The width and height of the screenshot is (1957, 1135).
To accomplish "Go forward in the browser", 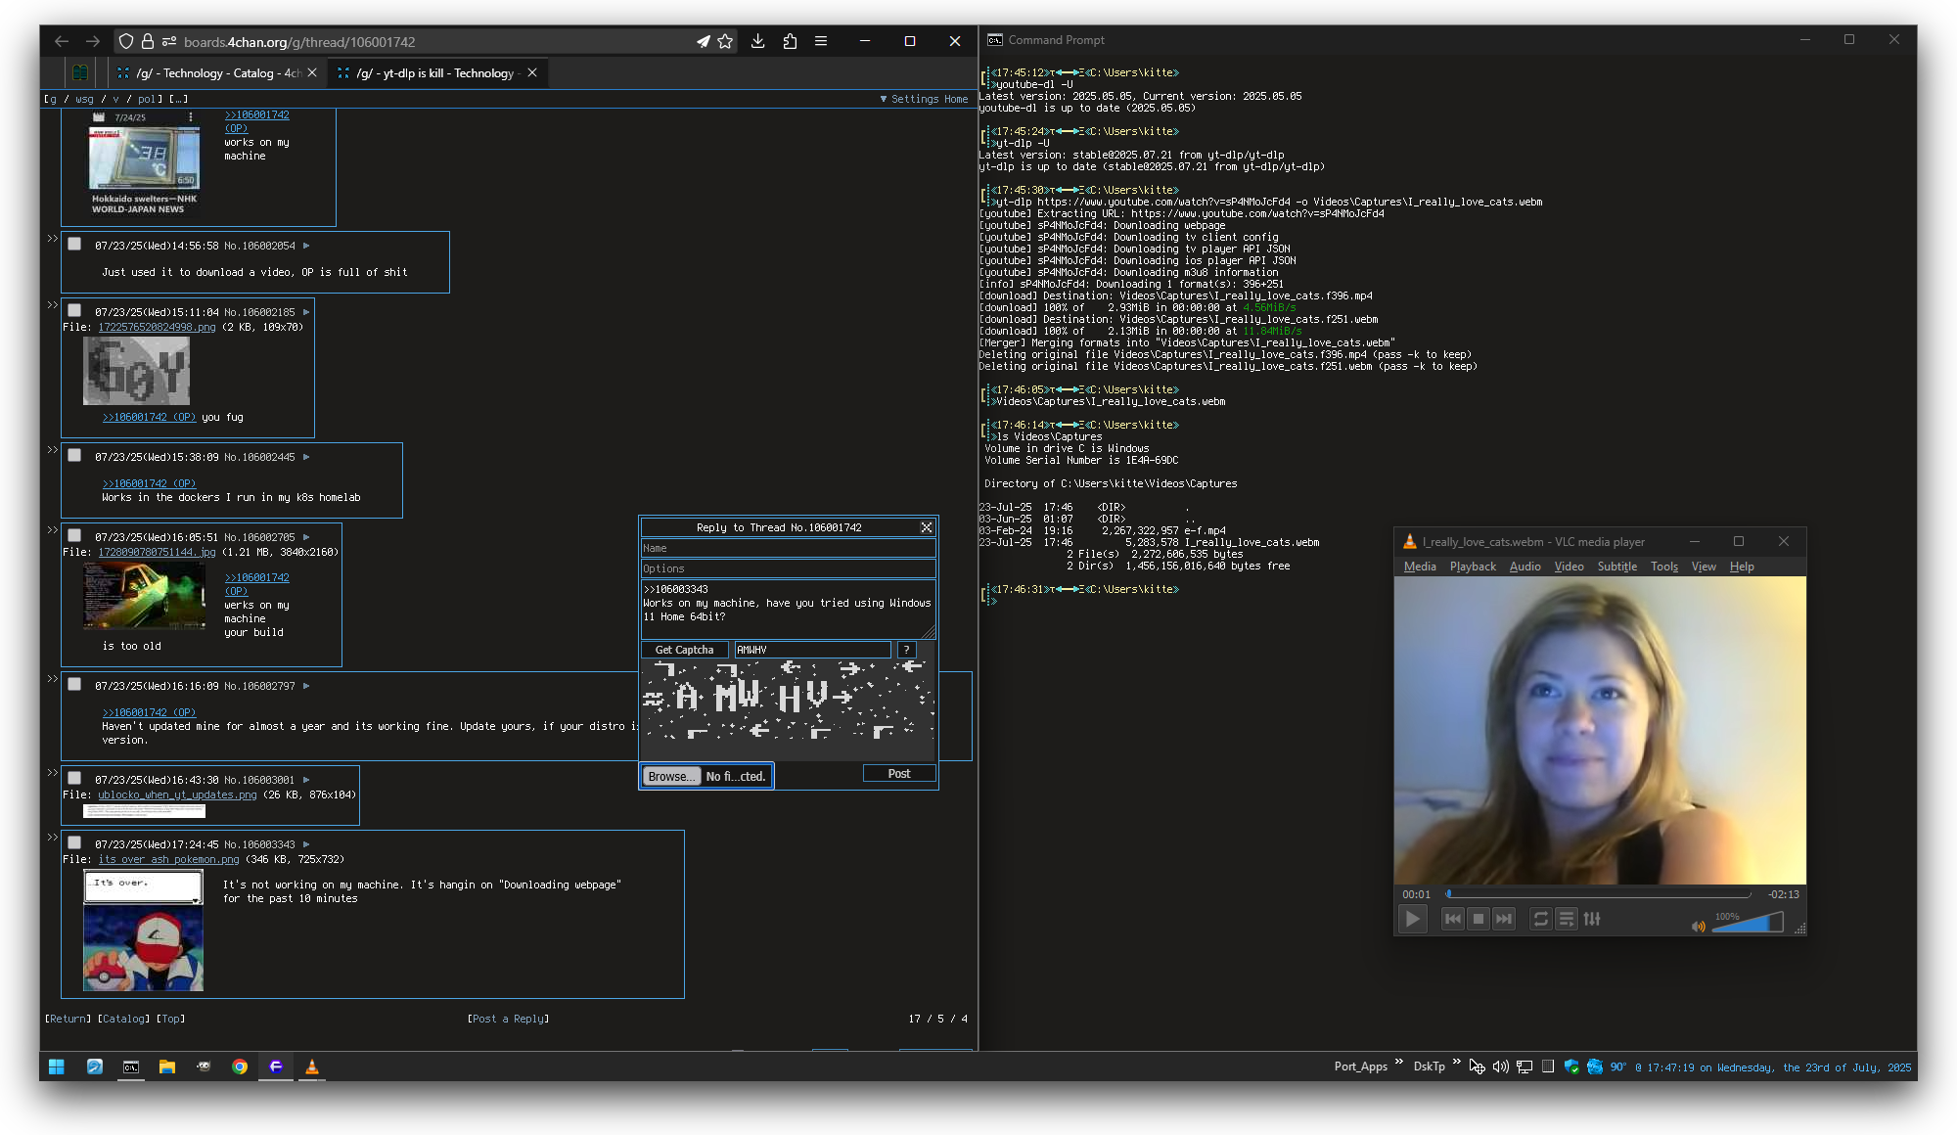I will pyautogui.click(x=93, y=41).
